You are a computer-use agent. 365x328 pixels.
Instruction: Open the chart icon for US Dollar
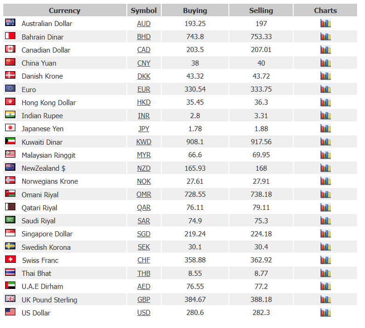(x=325, y=313)
